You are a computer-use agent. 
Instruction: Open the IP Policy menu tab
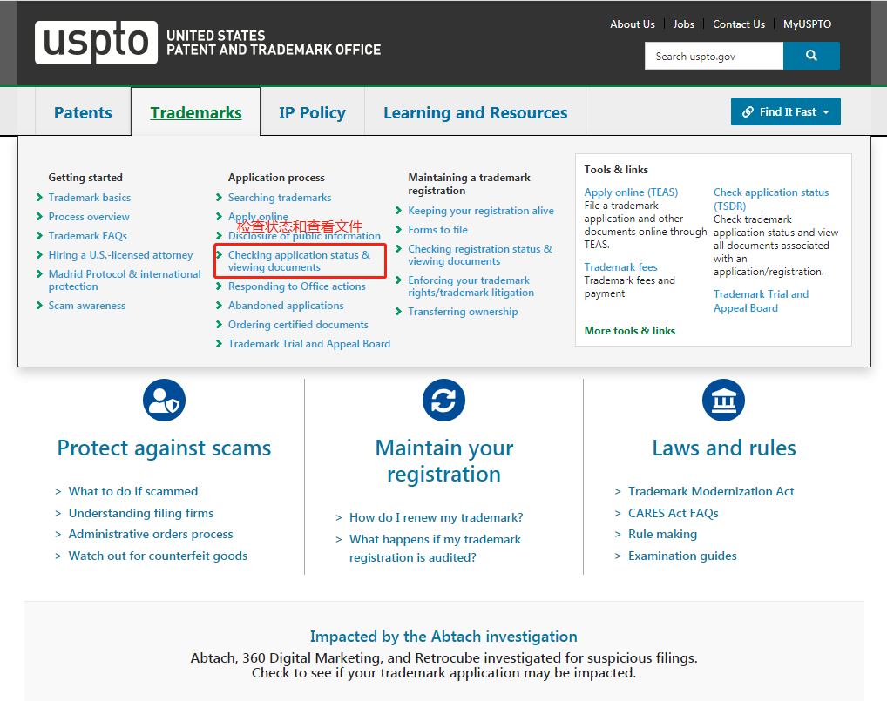click(x=312, y=112)
